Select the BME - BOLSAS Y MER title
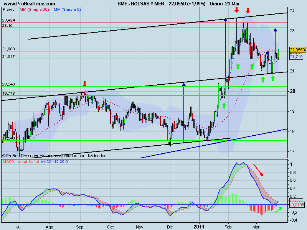 coord(141,4)
